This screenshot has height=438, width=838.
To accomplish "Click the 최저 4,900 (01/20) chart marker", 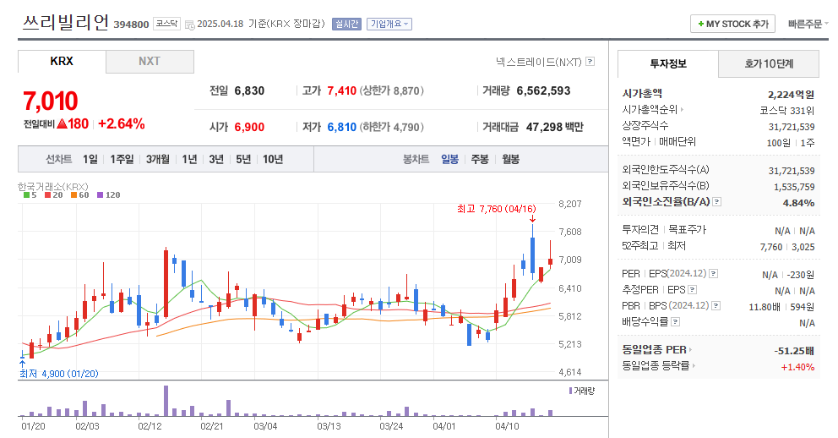I will pos(59,374).
